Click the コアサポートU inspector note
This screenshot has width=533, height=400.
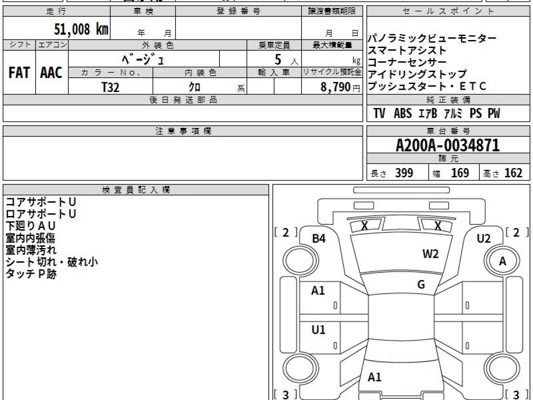41,202
